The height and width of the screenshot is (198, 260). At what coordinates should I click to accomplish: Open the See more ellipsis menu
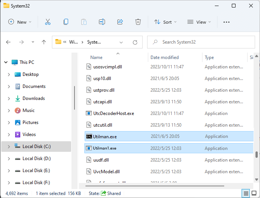click(227, 22)
